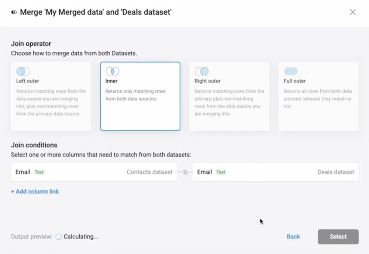Click the Back button

(x=293, y=237)
